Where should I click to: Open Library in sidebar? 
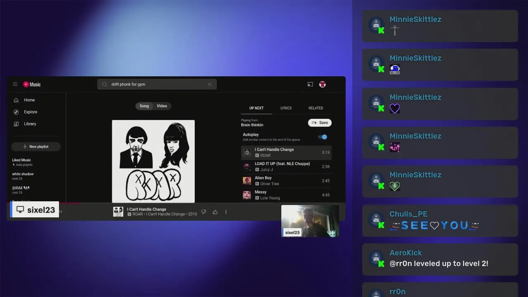(x=30, y=124)
